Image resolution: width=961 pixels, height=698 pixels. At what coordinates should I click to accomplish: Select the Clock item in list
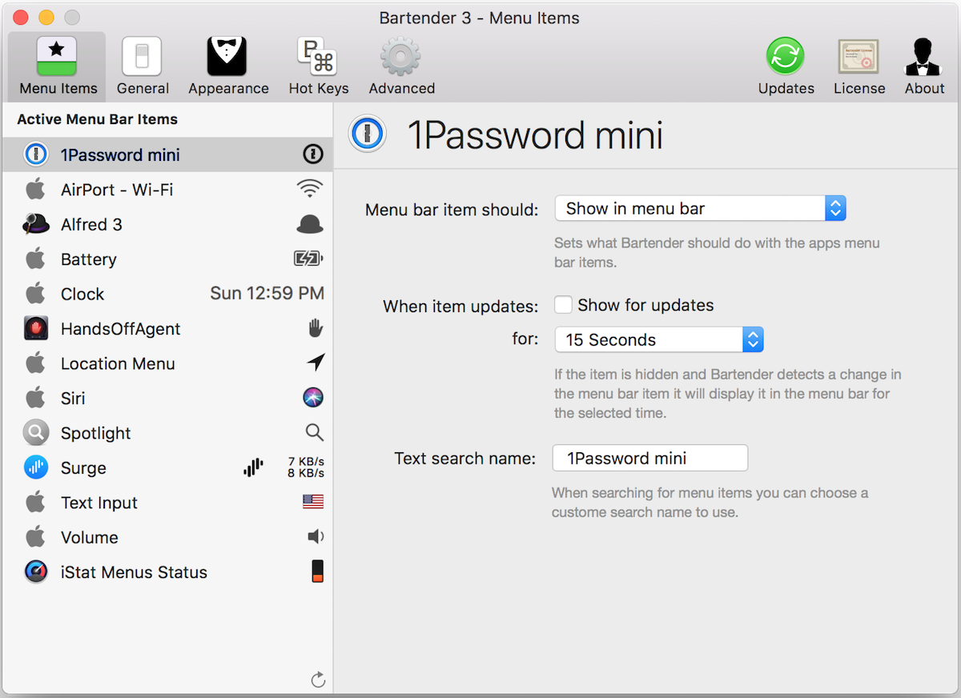(167, 294)
